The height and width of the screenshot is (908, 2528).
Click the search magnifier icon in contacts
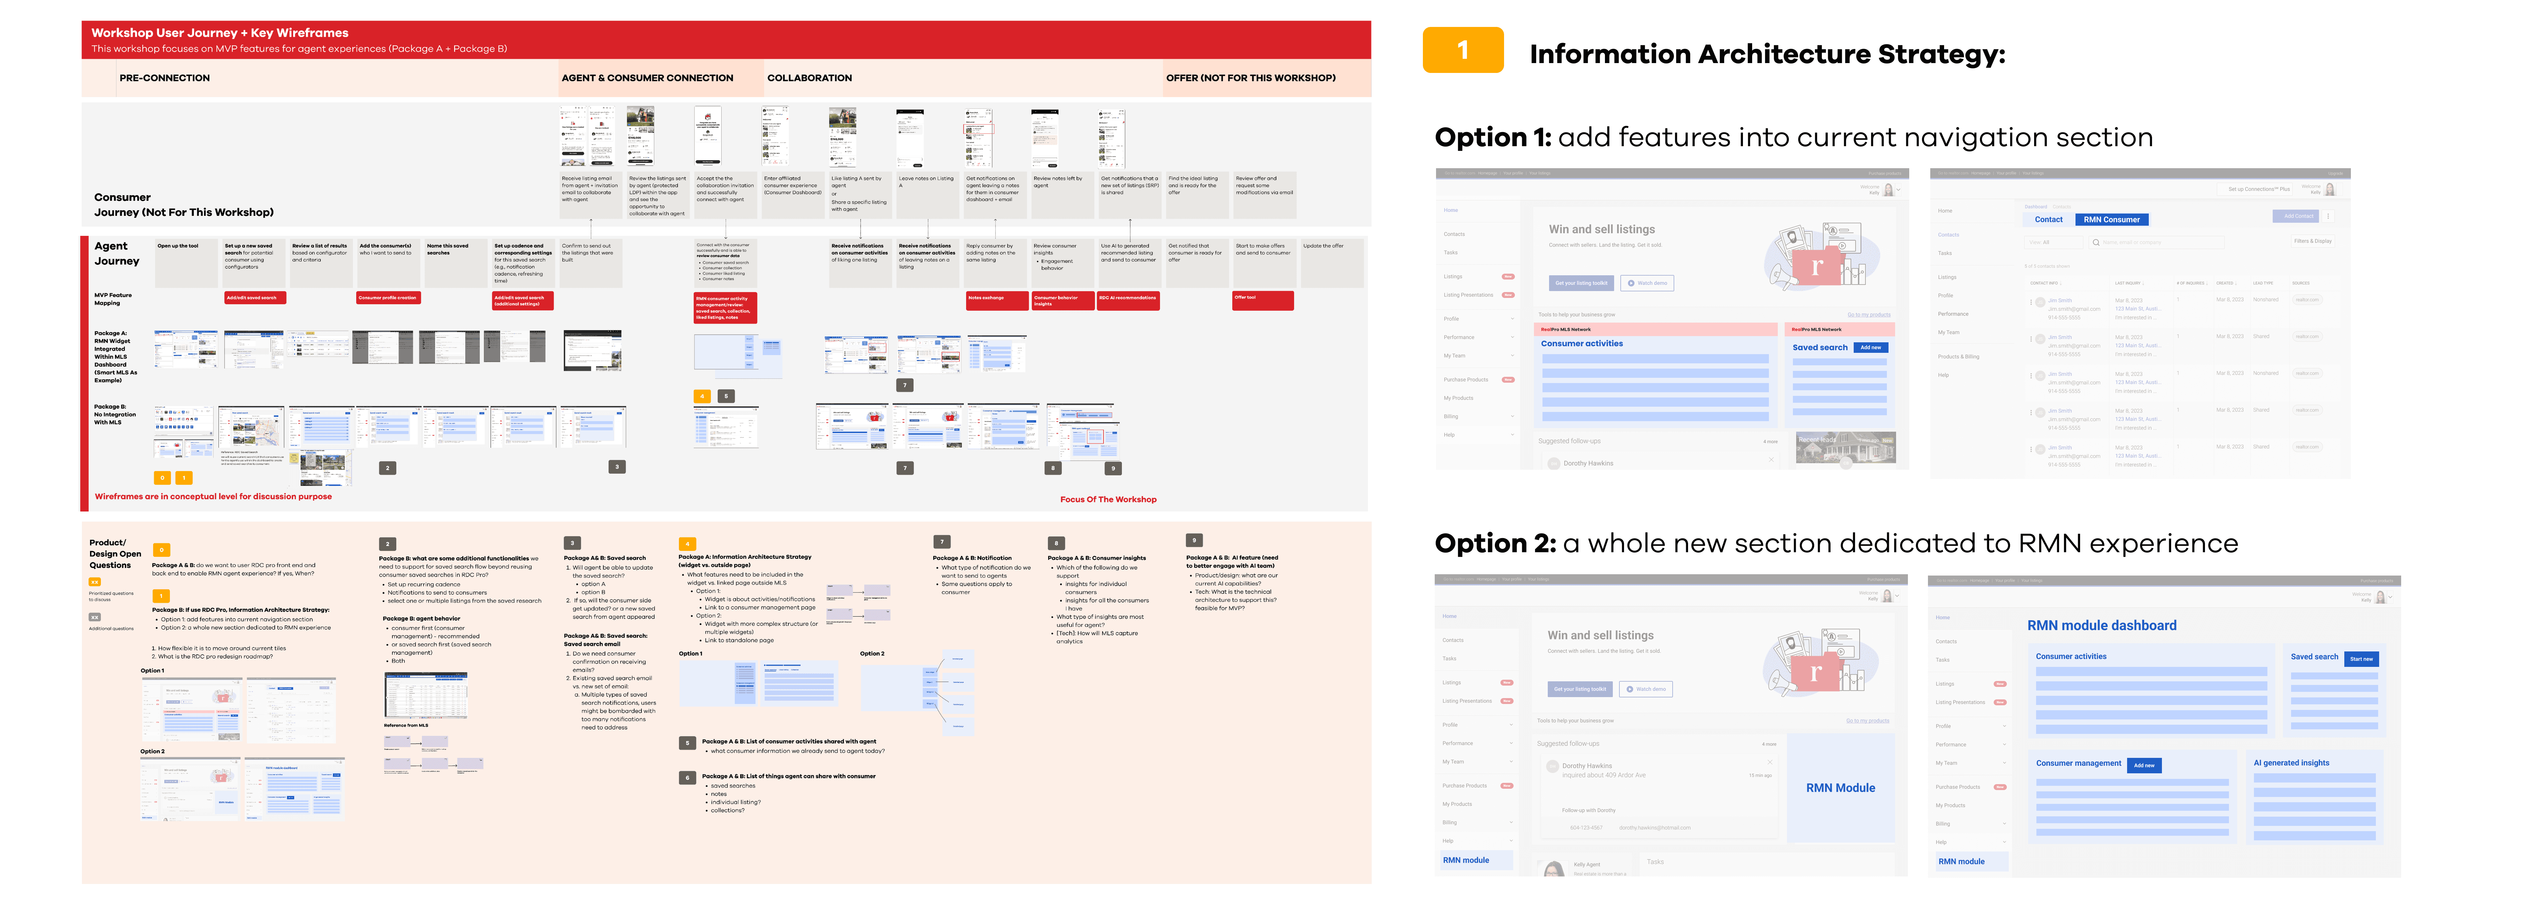(x=2096, y=242)
